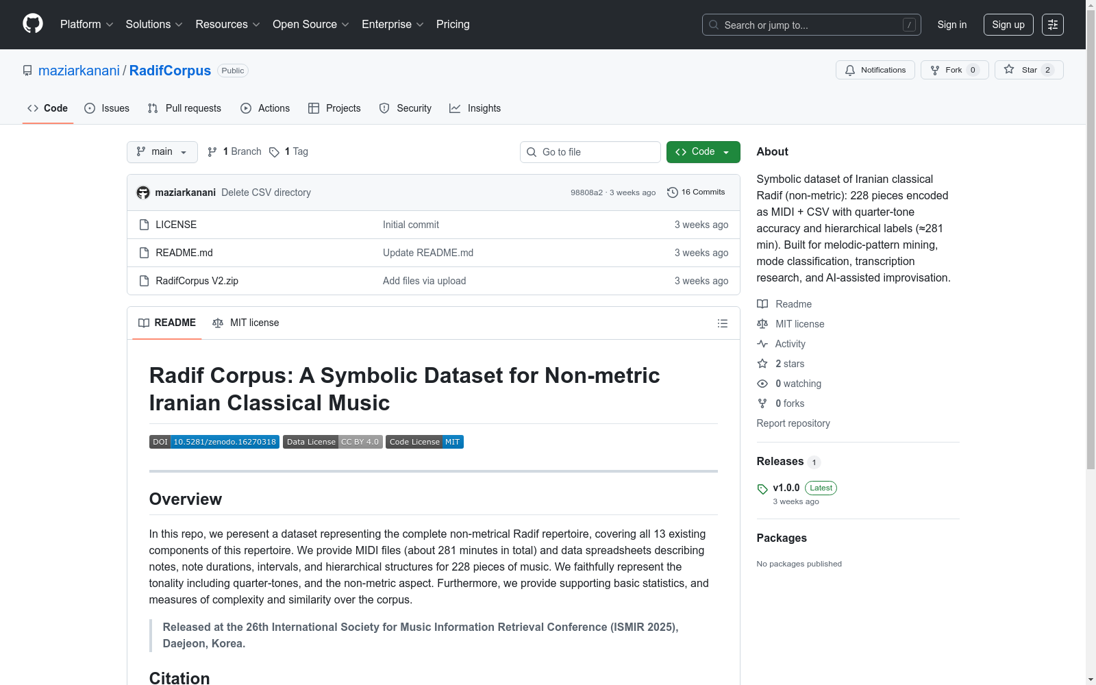Viewport: 1096px width, 685px height.
Task: Click the RadifCorpus V2.zip file icon
Action: coord(144,281)
